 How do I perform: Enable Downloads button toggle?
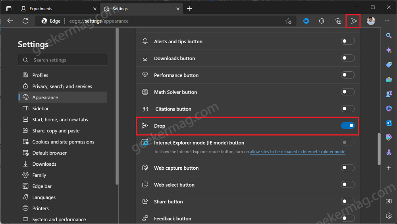[348, 58]
